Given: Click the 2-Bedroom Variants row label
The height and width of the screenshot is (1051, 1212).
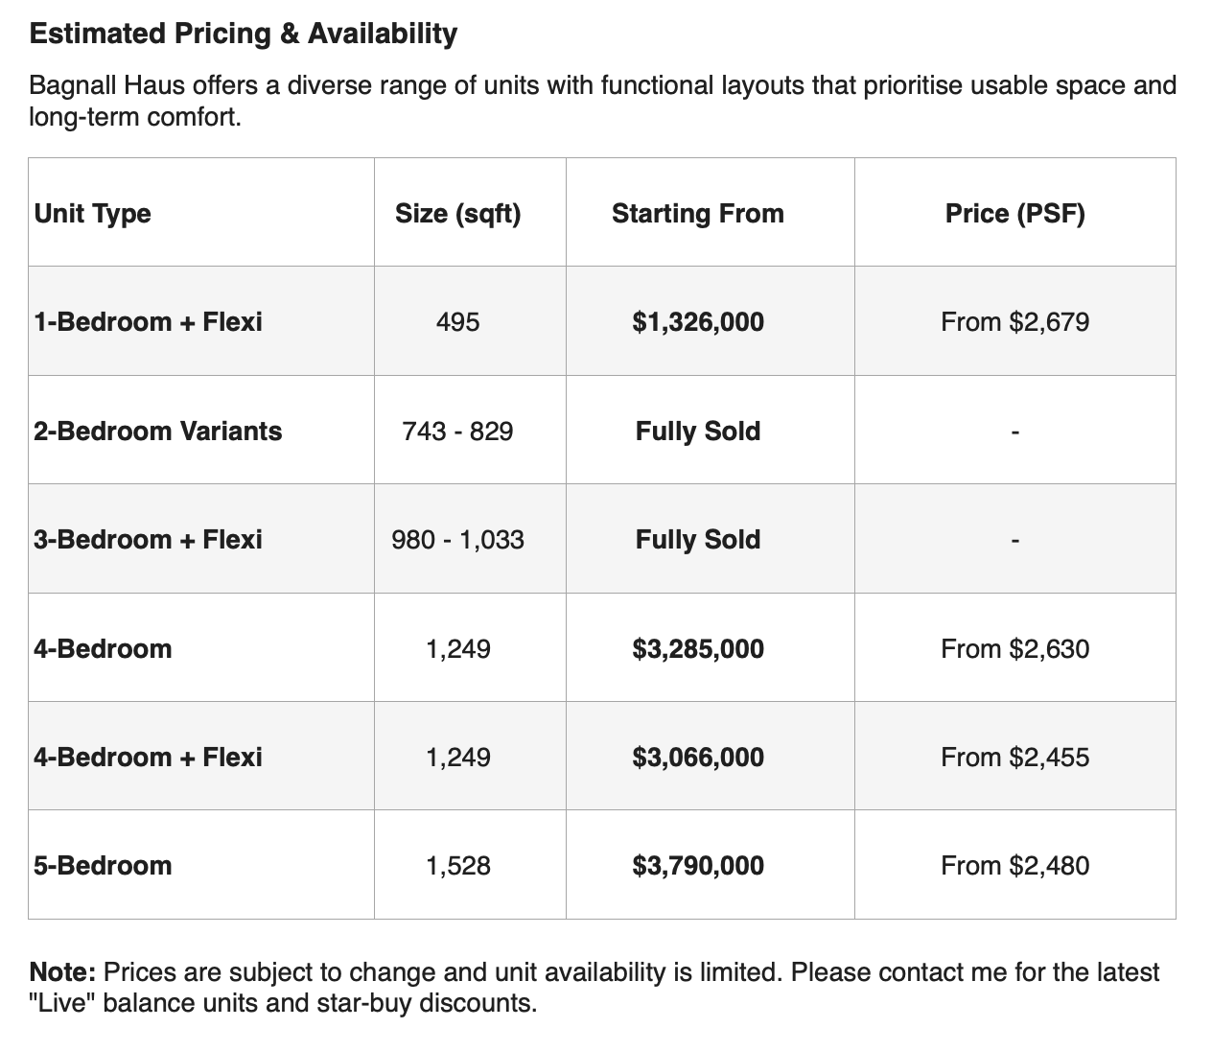Looking at the screenshot, I should point(158,431).
